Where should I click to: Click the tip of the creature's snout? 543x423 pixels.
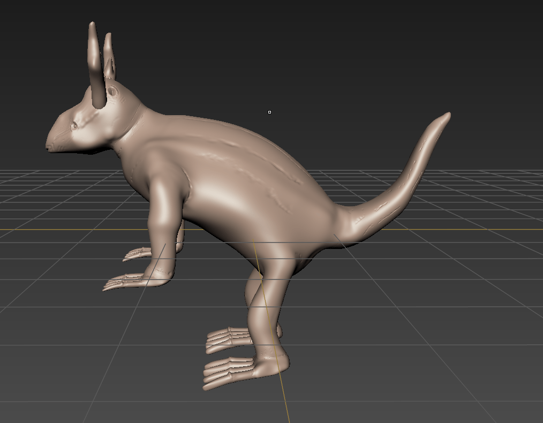point(49,145)
